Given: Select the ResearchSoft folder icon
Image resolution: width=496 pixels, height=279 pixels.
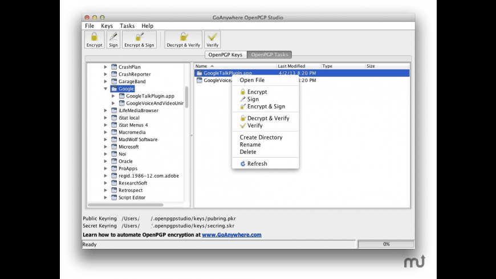Looking at the screenshot, I should pyautogui.click(x=114, y=183).
